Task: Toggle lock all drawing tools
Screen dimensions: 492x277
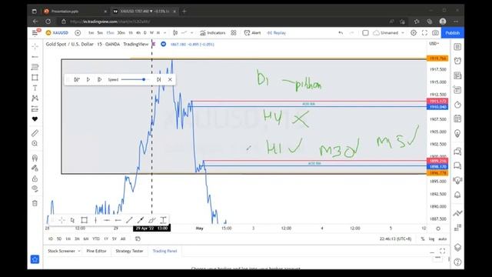Action: point(35,179)
